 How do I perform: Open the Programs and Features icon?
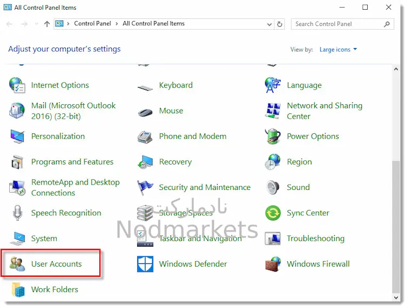[x=17, y=162]
